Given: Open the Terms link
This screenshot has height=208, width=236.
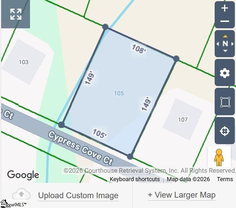Looking at the screenshot, I should tap(225, 179).
